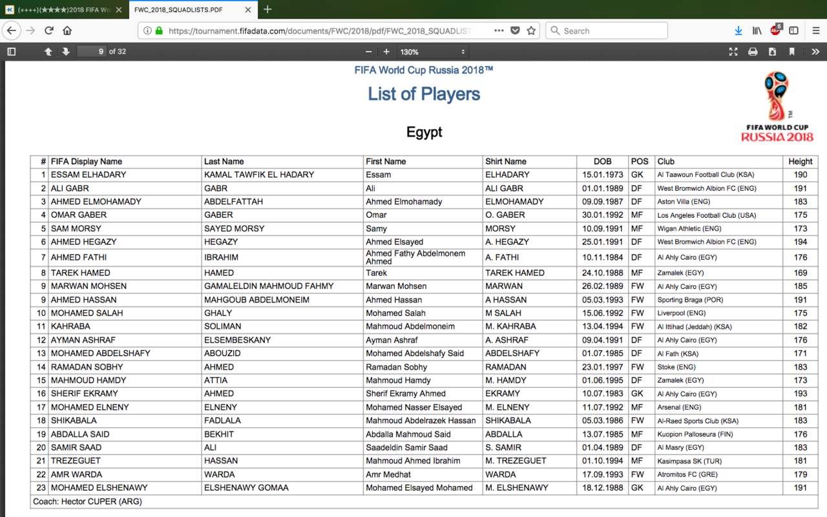Open the Firefox hamburger menu
The image size is (827, 517).
point(815,30)
